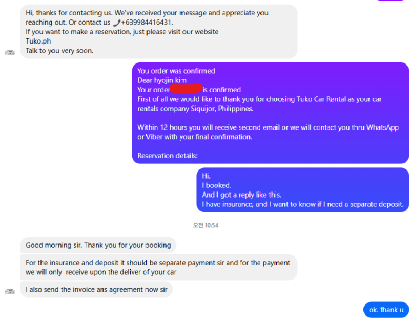Screen dimensions: 410x321
Task: Select the insurance and deposit reply bubble
Action: point(159,267)
